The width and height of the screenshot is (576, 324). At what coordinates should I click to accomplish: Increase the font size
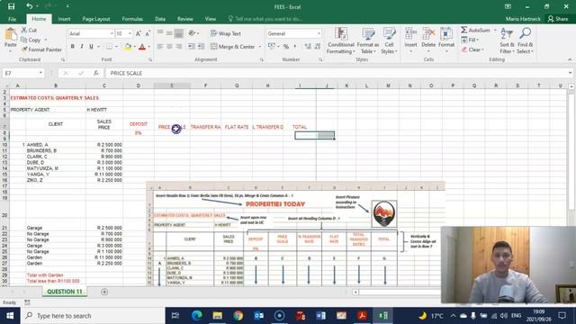tap(138, 33)
